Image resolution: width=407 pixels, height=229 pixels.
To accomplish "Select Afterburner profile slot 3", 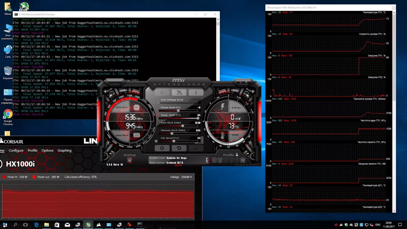I will 226,160.
